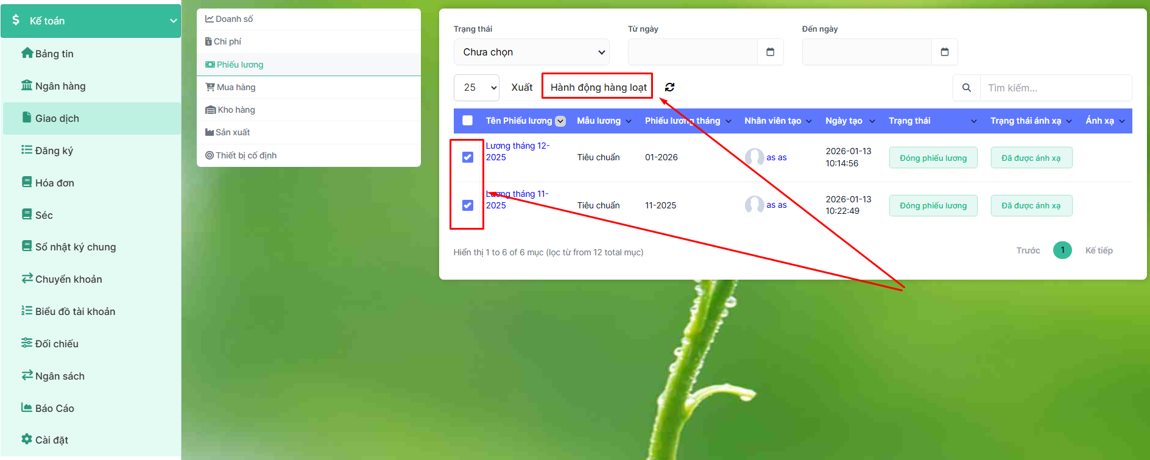Uncheck the Lương tháng 12-2025 row checkbox

[468, 157]
